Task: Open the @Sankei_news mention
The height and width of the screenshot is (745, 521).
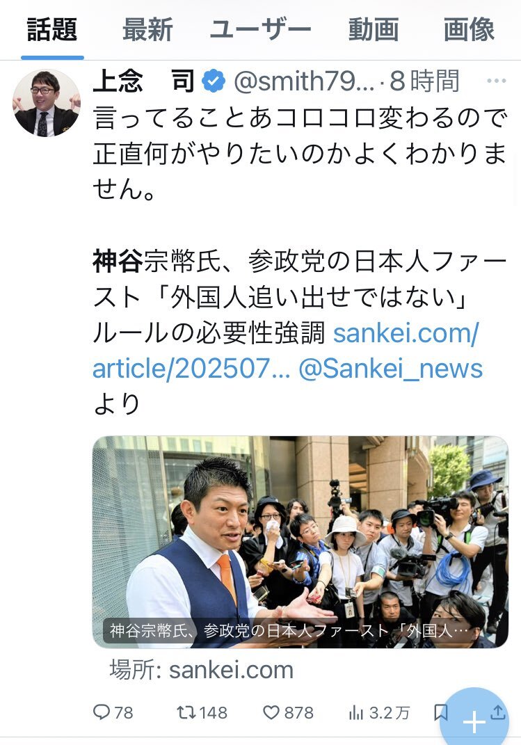Action: tap(390, 369)
